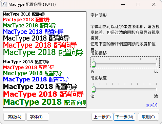Open the 高级(A) advanced settings

[x=15, y=117]
